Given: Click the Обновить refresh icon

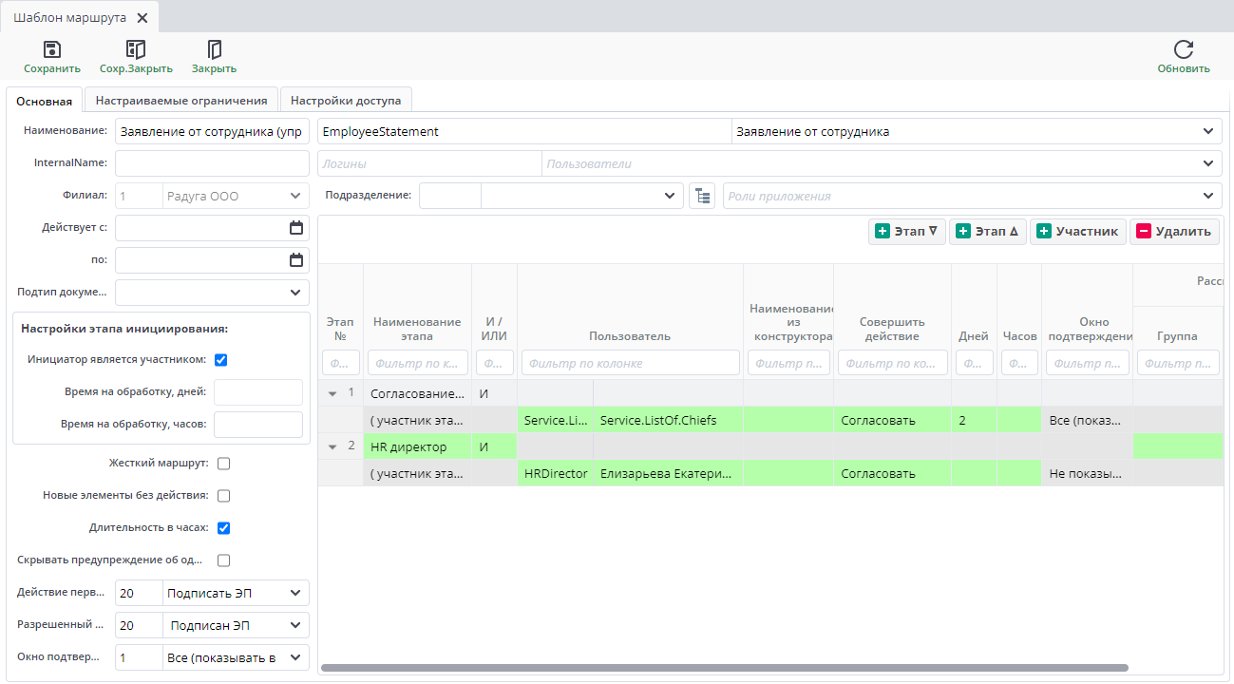Looking at the screenshot, I should pos(1183,50).
